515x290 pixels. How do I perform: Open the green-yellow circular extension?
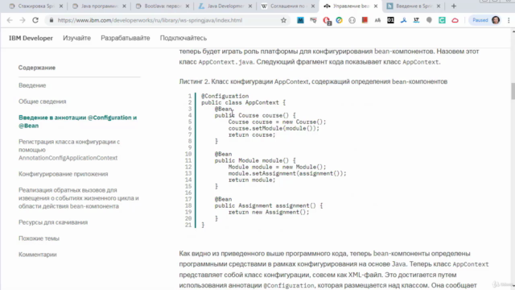point(339,20)
